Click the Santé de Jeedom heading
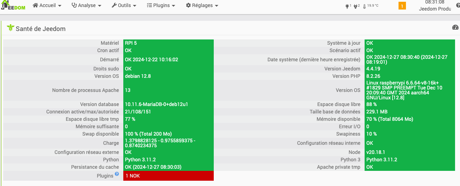This screenshot has height=186, width=460. (41, 29)
